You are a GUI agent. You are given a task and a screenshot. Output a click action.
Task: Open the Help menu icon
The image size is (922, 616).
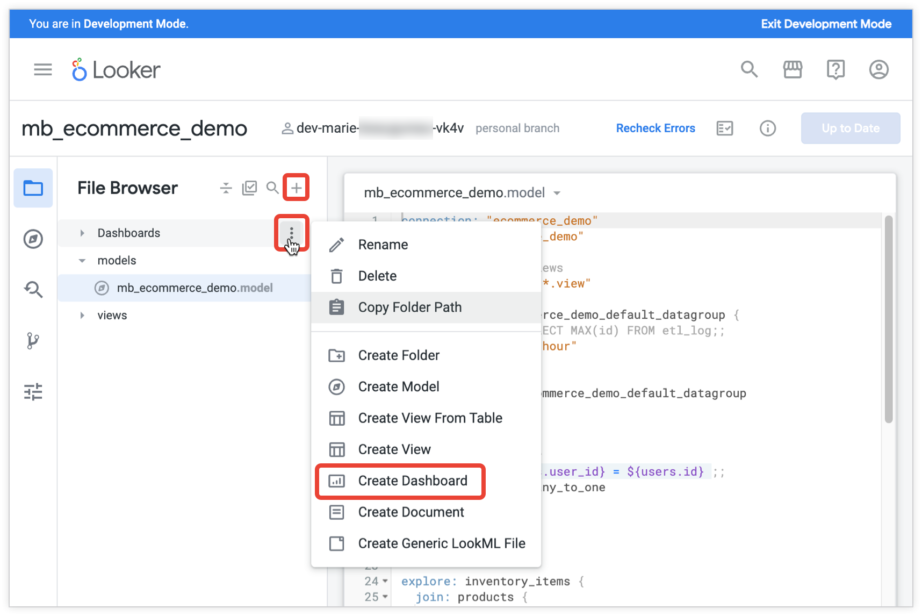[835, 70]
